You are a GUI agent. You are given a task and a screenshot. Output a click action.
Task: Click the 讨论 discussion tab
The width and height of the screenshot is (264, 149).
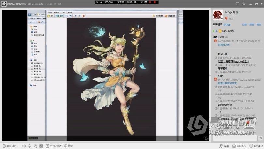215,37
